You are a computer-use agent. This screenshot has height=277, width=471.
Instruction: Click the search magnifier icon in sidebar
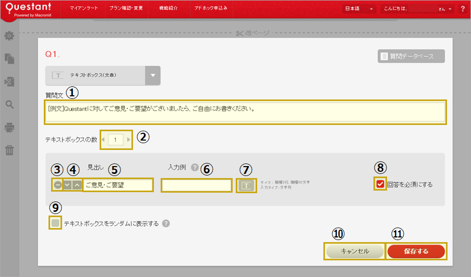click(x=9, y=105)
